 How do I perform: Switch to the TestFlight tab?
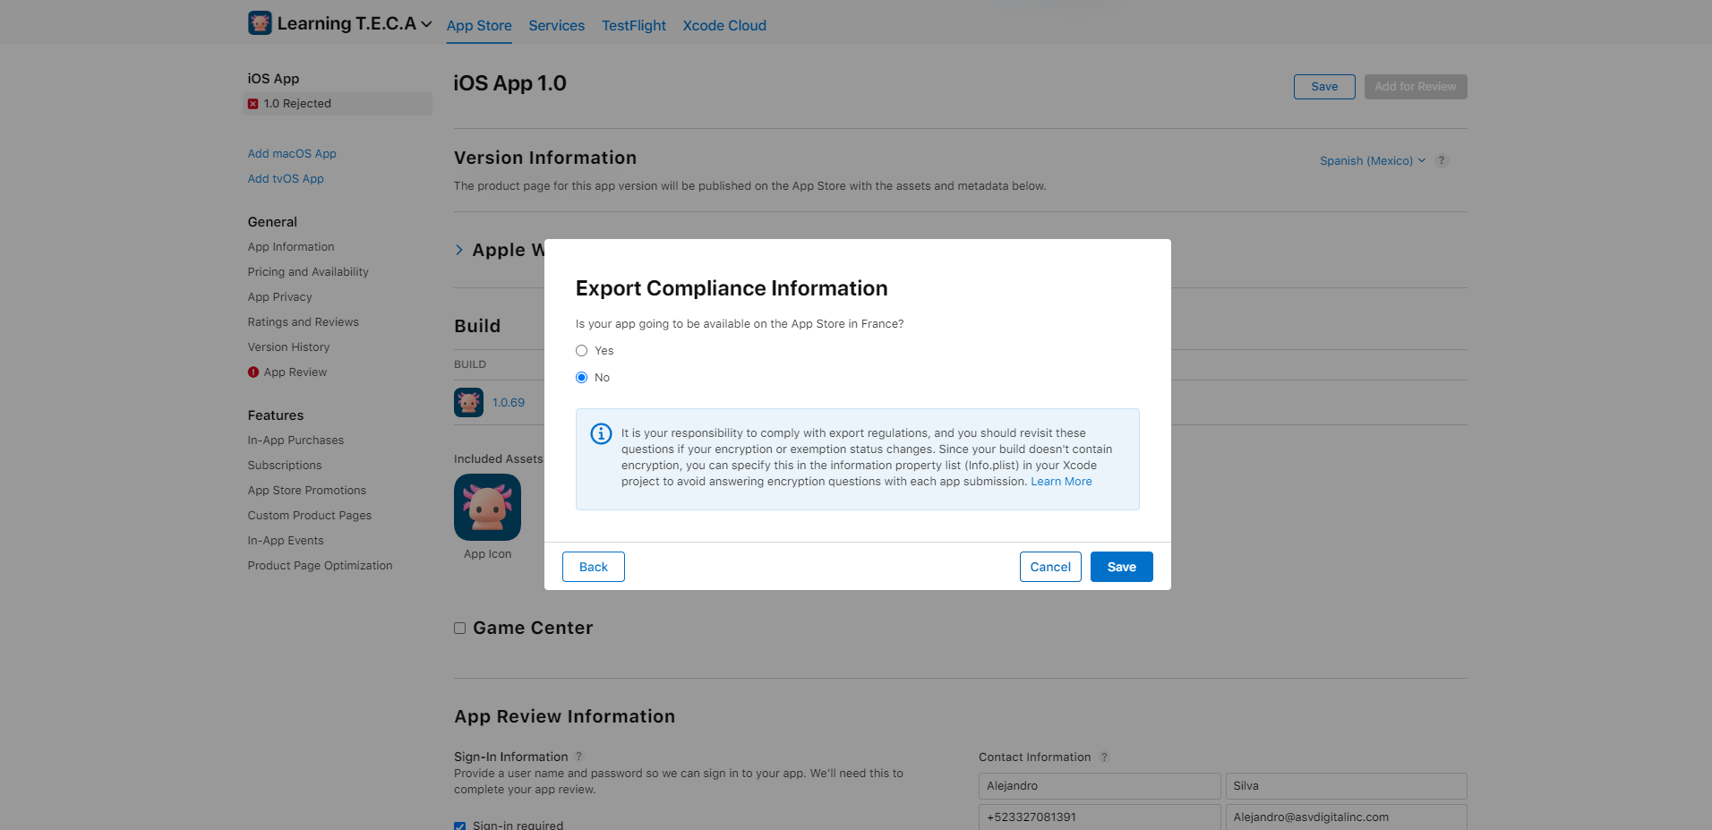[x=633, y=26]
